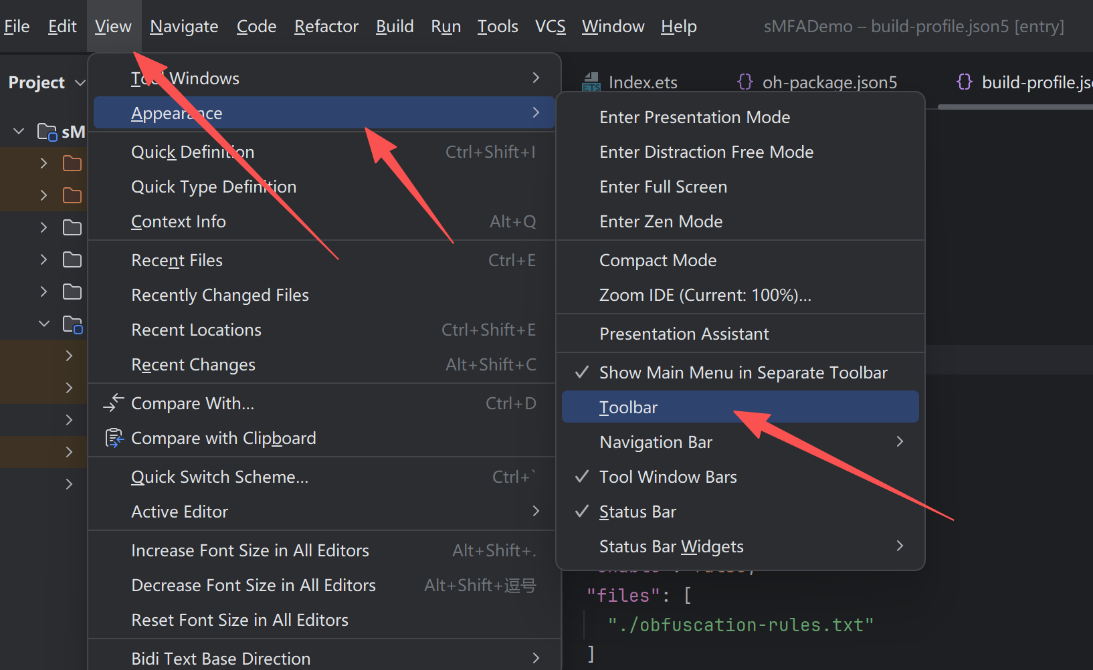Click the "files" key in the editor
Viewport: 1093px width, 670px height.
pos(623,595)
